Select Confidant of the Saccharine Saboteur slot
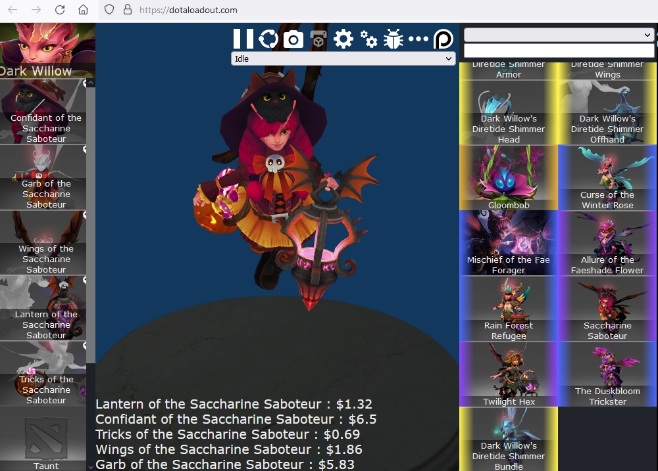The image size is (658, 471). (x=43, y=112)
